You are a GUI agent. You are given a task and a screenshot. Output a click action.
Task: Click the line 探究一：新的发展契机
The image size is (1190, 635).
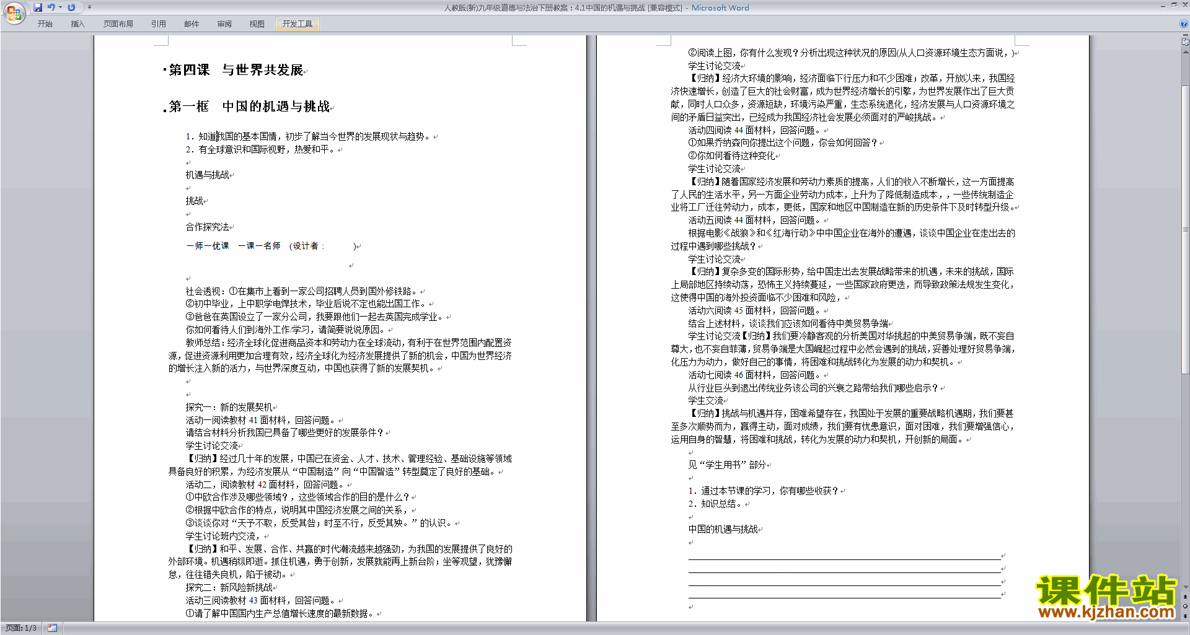(x=229, y=407)
